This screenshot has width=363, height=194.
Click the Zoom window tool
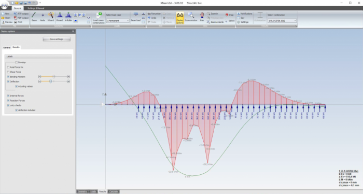click(191, 17)
